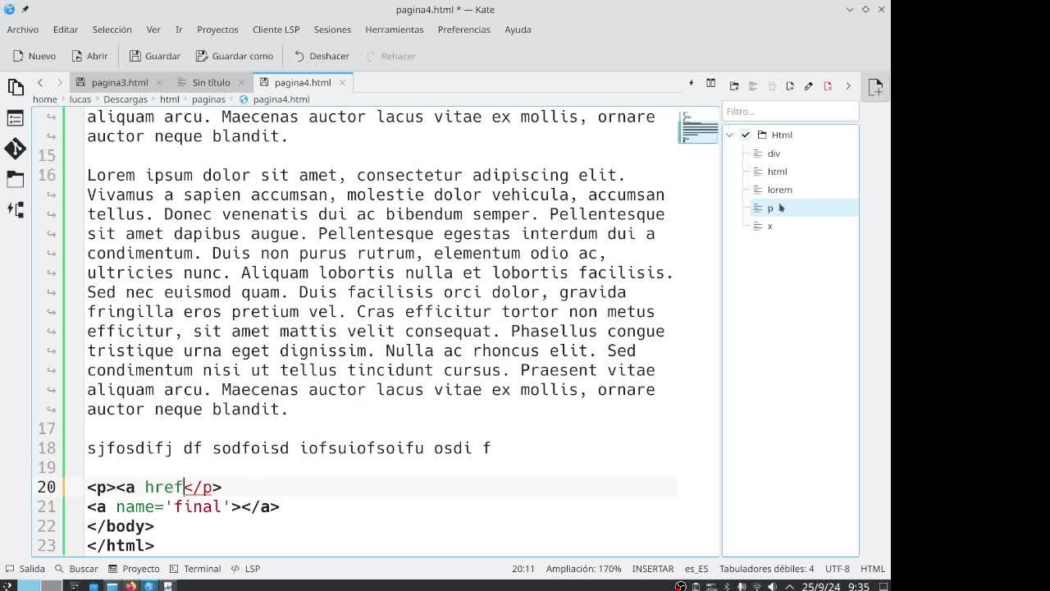Select the 'html' snippet
The height and width of the screenshot is (591, 1050).
point(777,172)
